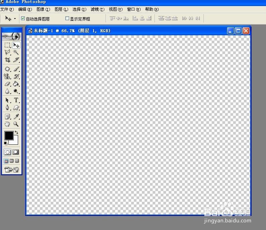This screenshot has width=266, height=230.
Task: Select the Healing Brush tool
Action: (7, 69)
